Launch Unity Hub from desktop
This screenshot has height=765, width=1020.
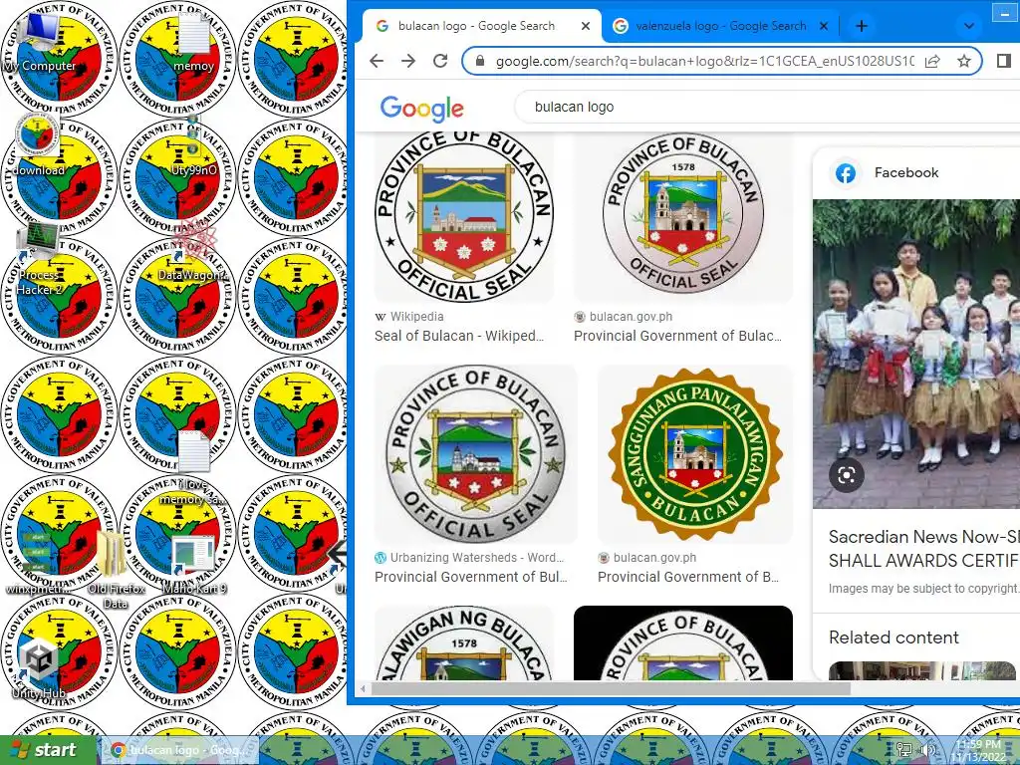pyautogui.click(x=39, y=666)
